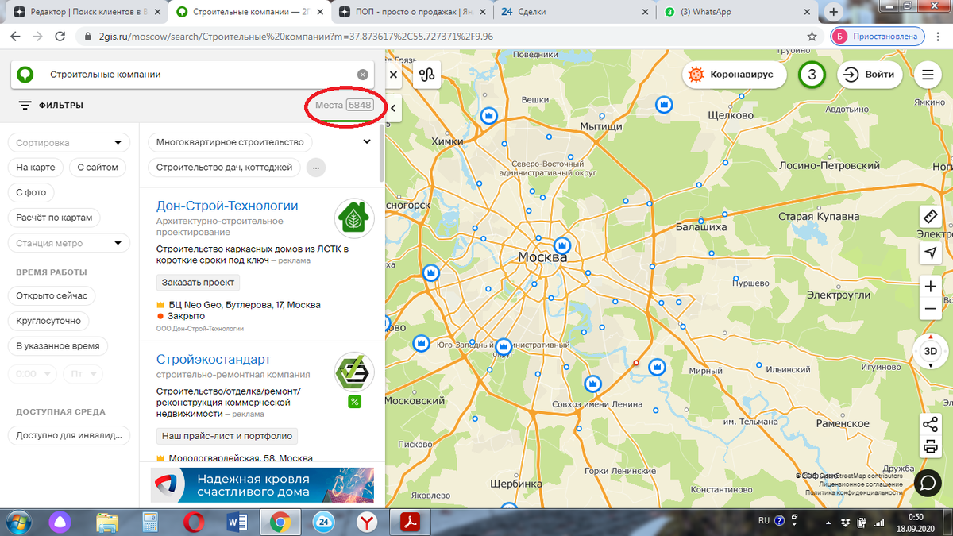The width and height of the screenshot is (953, 536).
Task: Toggle the Открыто сейчас filter
Action: pos(52,296)
